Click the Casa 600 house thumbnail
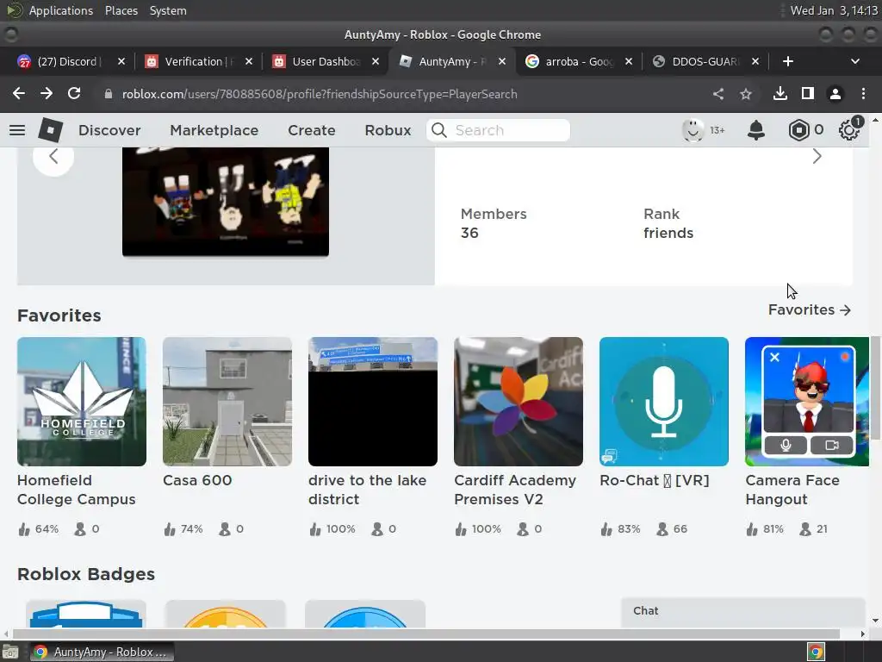The height and width of the screenshot is (662, 882). pos(227,402)
